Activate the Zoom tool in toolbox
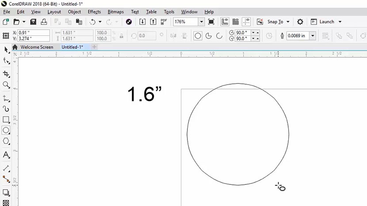 (6, 85)
